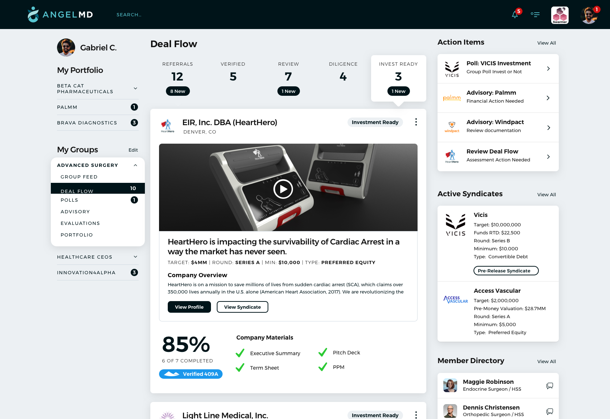This screenshot has width=610, height=419.
Task: View all Active Syndicates
Action: pyautogui.click(x=546, y=194)
